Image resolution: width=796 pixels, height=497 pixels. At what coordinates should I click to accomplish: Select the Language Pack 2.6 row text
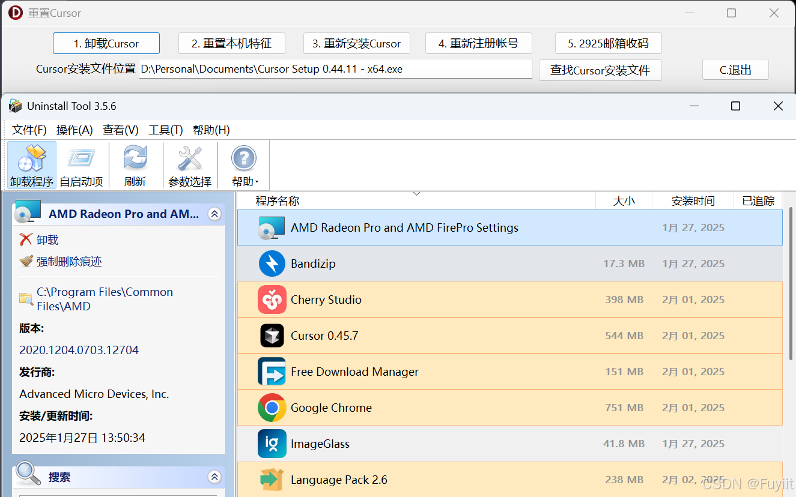coord(339,480)
